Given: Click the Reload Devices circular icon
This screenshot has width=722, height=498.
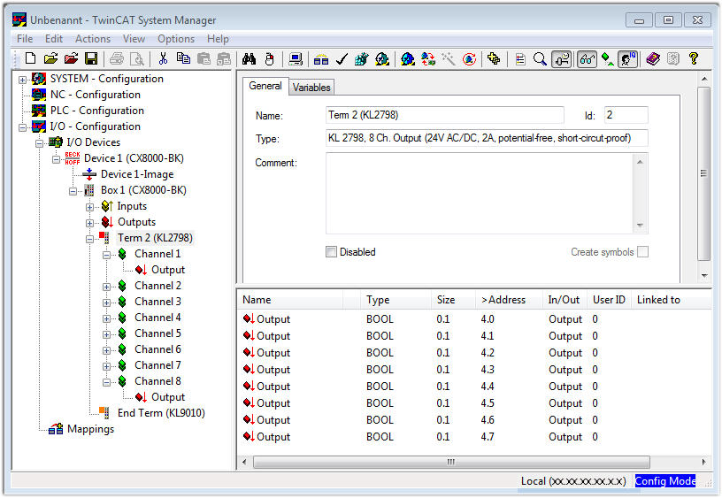Looking at the screenshot, I should pos(469,59).
